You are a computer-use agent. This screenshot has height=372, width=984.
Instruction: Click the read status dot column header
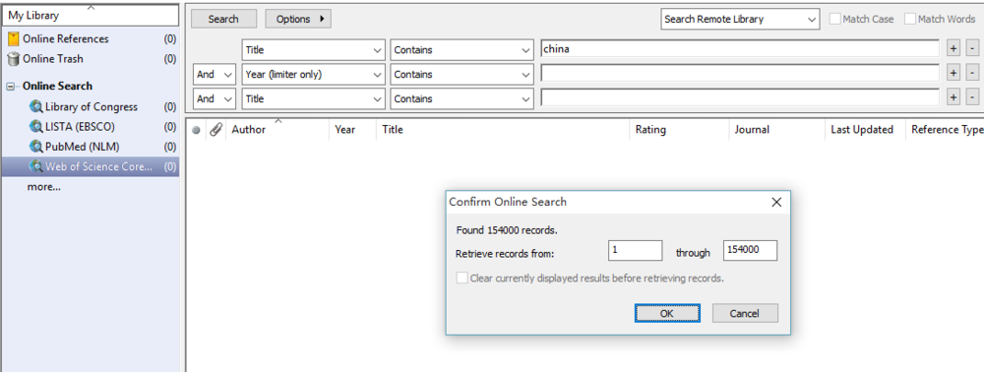[196, 130]
